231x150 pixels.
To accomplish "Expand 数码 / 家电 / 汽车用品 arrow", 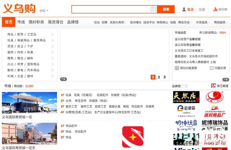I will [52, 70].
